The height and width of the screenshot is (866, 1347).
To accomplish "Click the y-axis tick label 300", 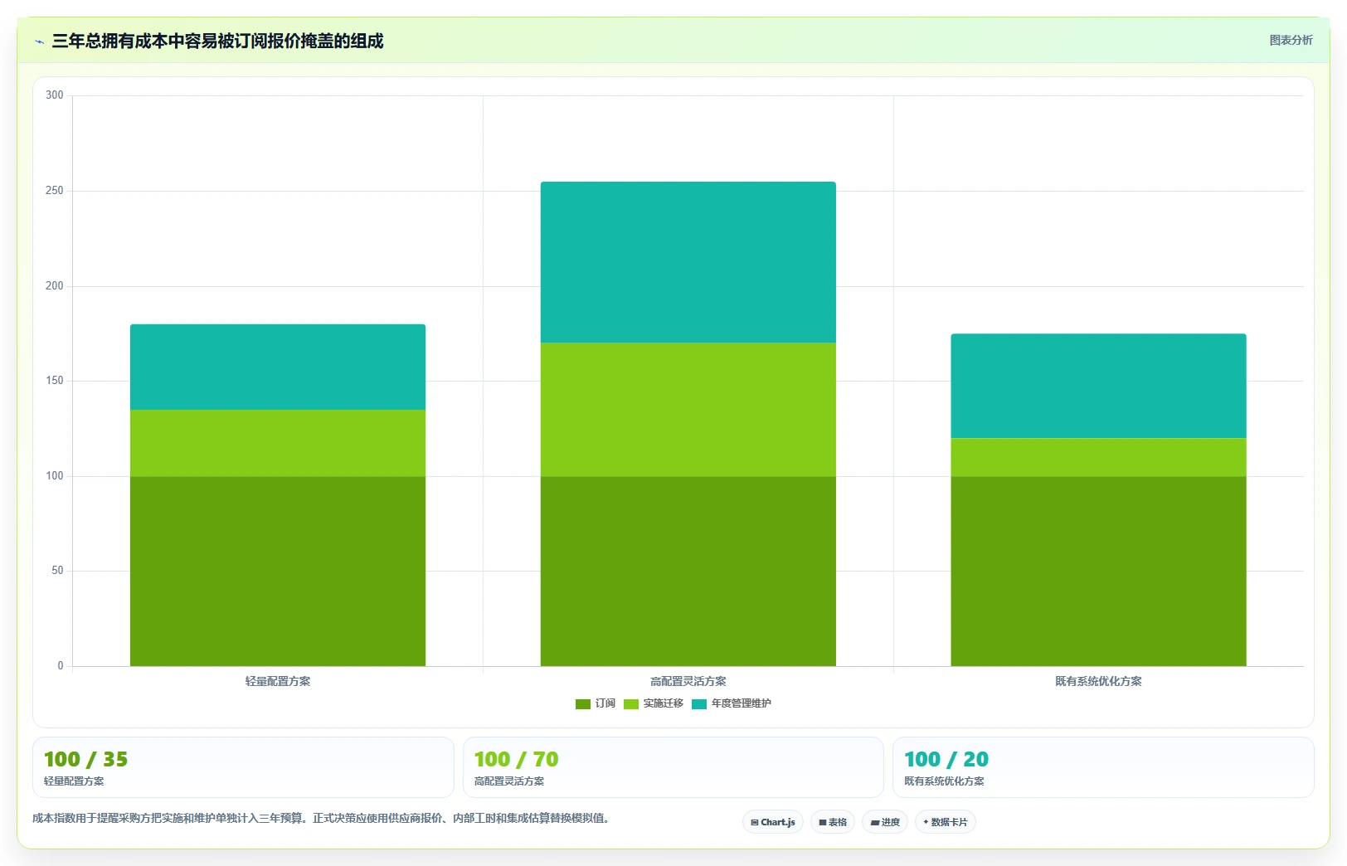I will [55, 95].
